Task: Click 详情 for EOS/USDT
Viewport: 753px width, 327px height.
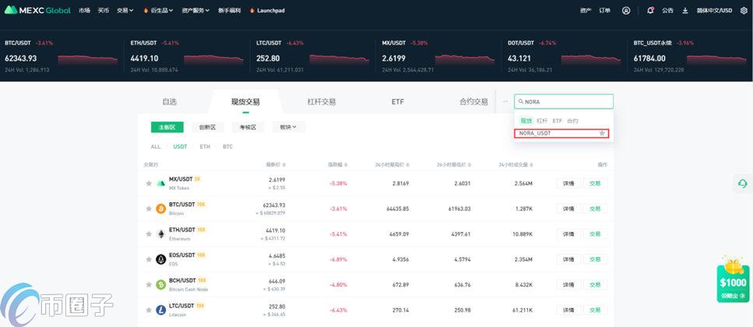Action: pos(568,259)
